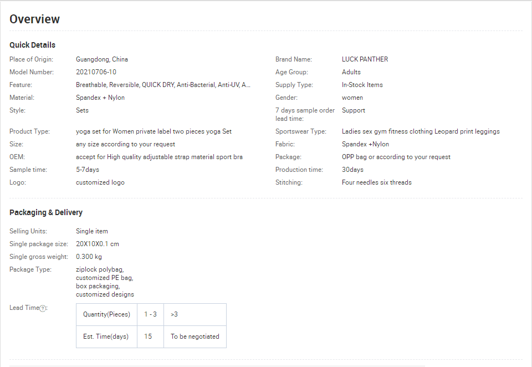The image size is (532, 367).
Task: Select Stitching value 'Four needles six threads'
Action: [x=377, y=182]
